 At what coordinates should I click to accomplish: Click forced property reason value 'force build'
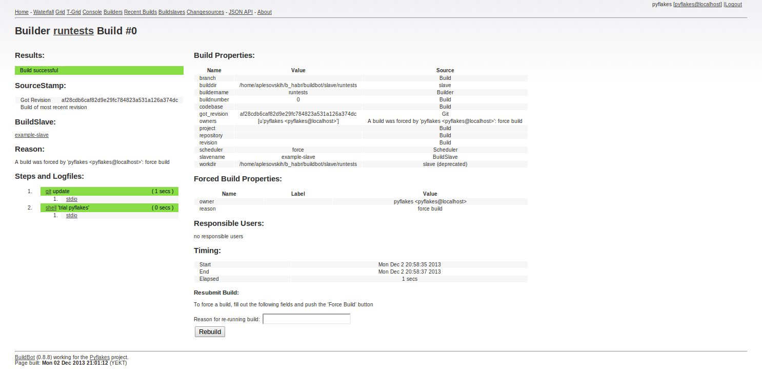coord(430,209)
